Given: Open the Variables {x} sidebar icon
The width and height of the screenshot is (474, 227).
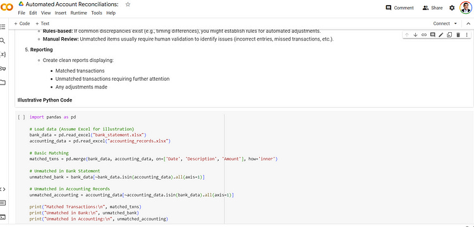Looking at the screenshot, I should [3, 55].
